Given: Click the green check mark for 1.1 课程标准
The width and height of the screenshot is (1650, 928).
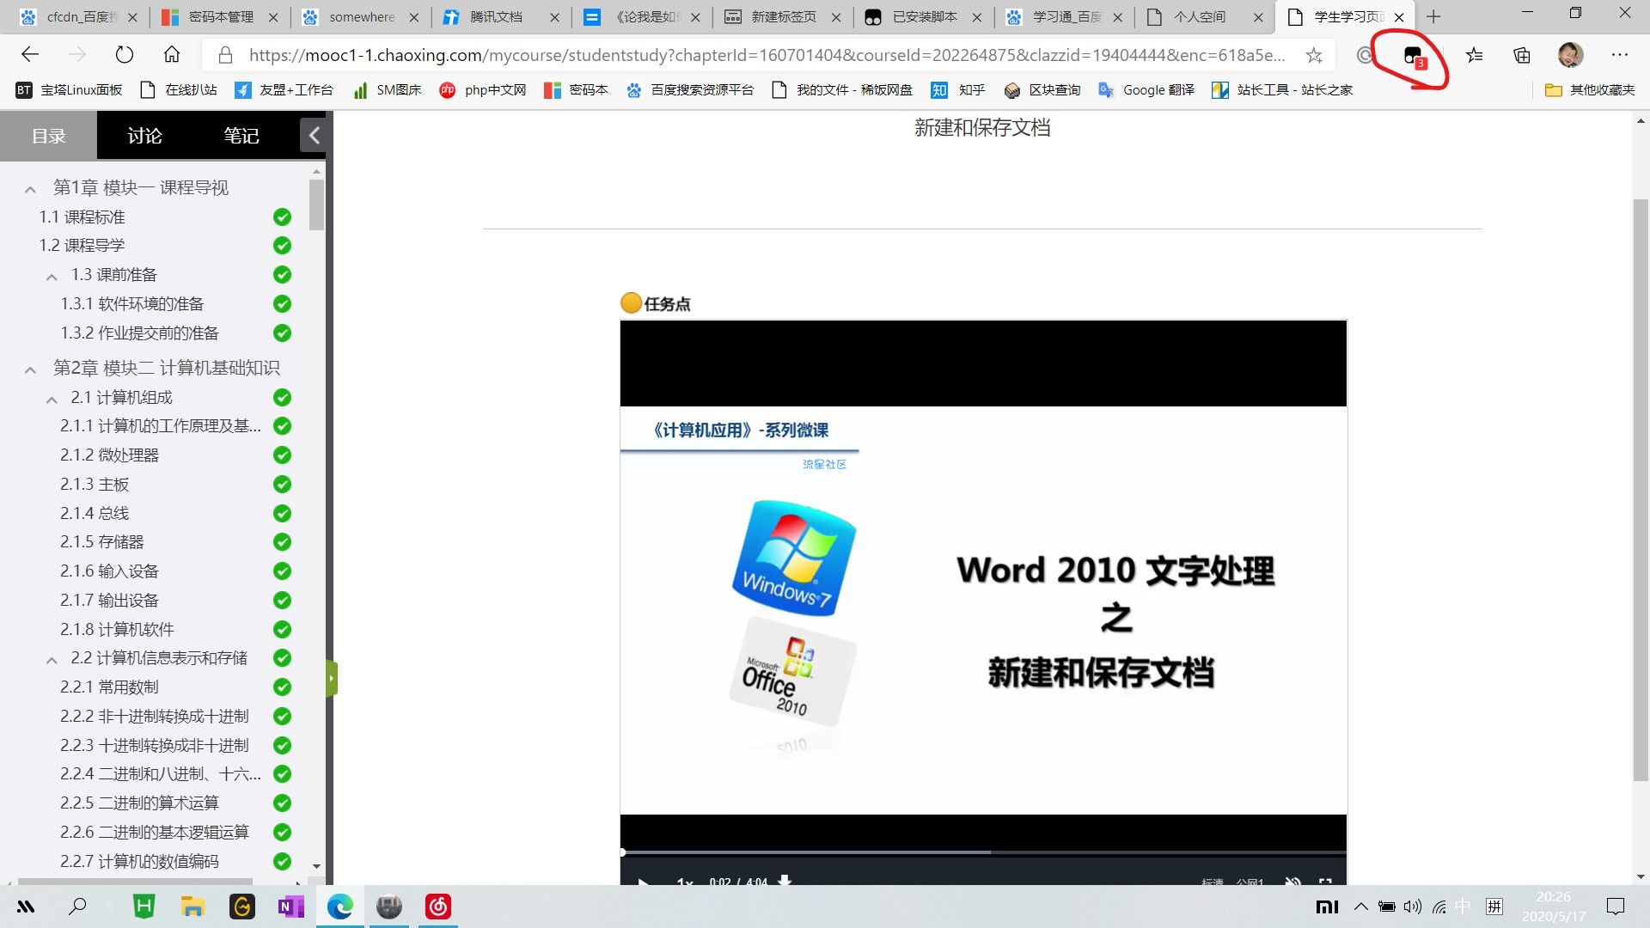Looking at the screenshot, I should 282,217.
